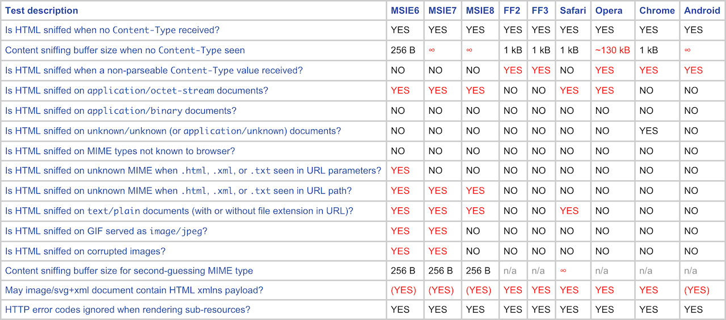The image size is (726, 320).
Task: Click the FF3 column header
Action: point(541,11)
